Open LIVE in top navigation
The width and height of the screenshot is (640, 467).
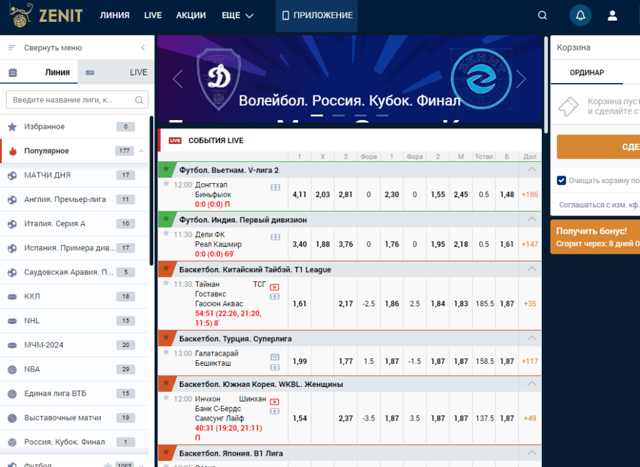tap(153, 16)
